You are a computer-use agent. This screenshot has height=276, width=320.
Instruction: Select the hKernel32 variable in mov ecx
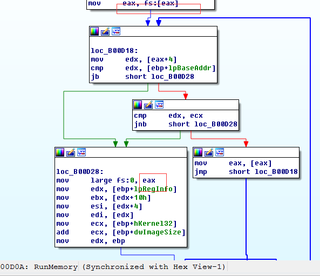tap(153, 224)
